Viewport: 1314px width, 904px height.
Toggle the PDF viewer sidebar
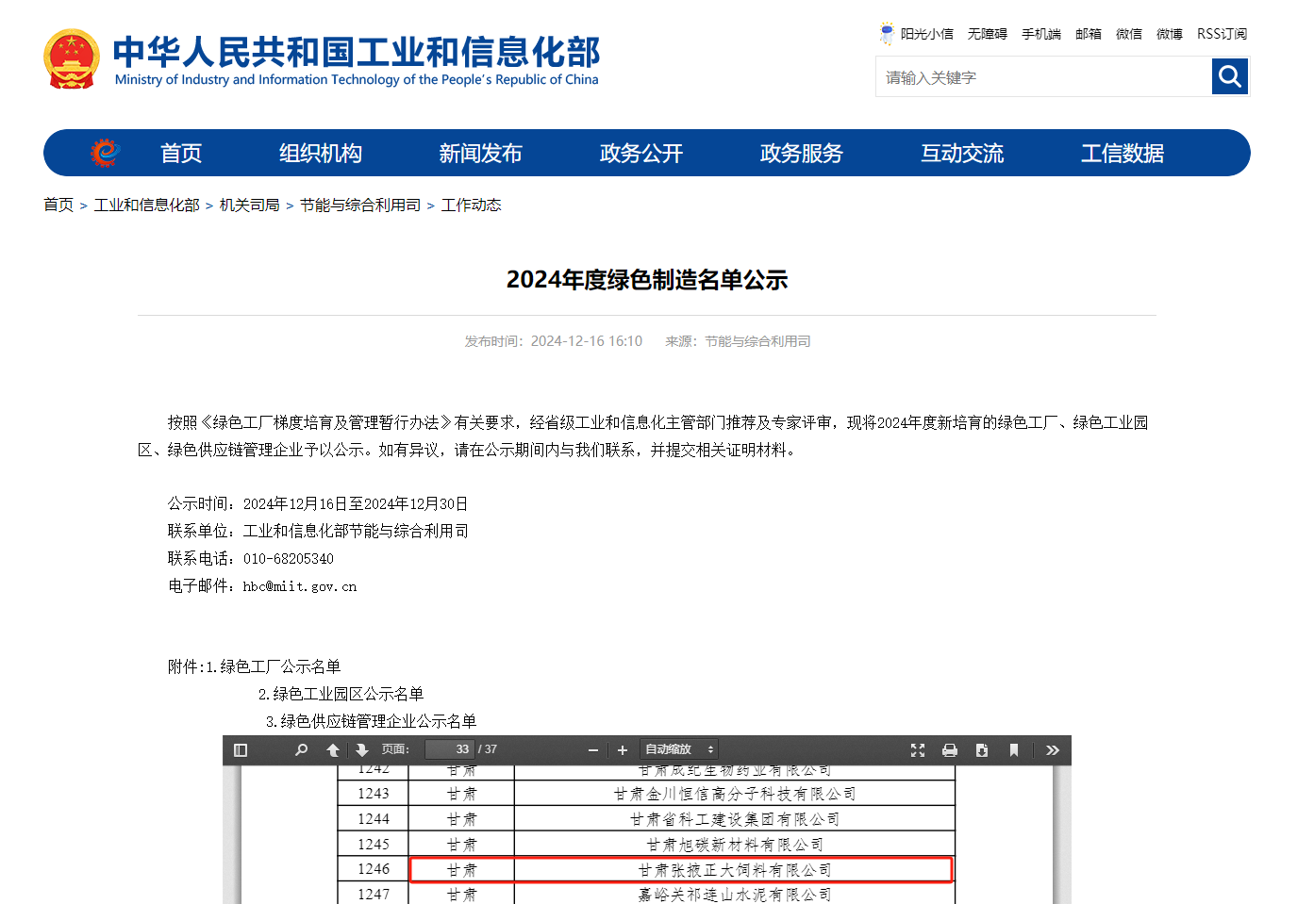pyautogui.click(x=241, y=750)
